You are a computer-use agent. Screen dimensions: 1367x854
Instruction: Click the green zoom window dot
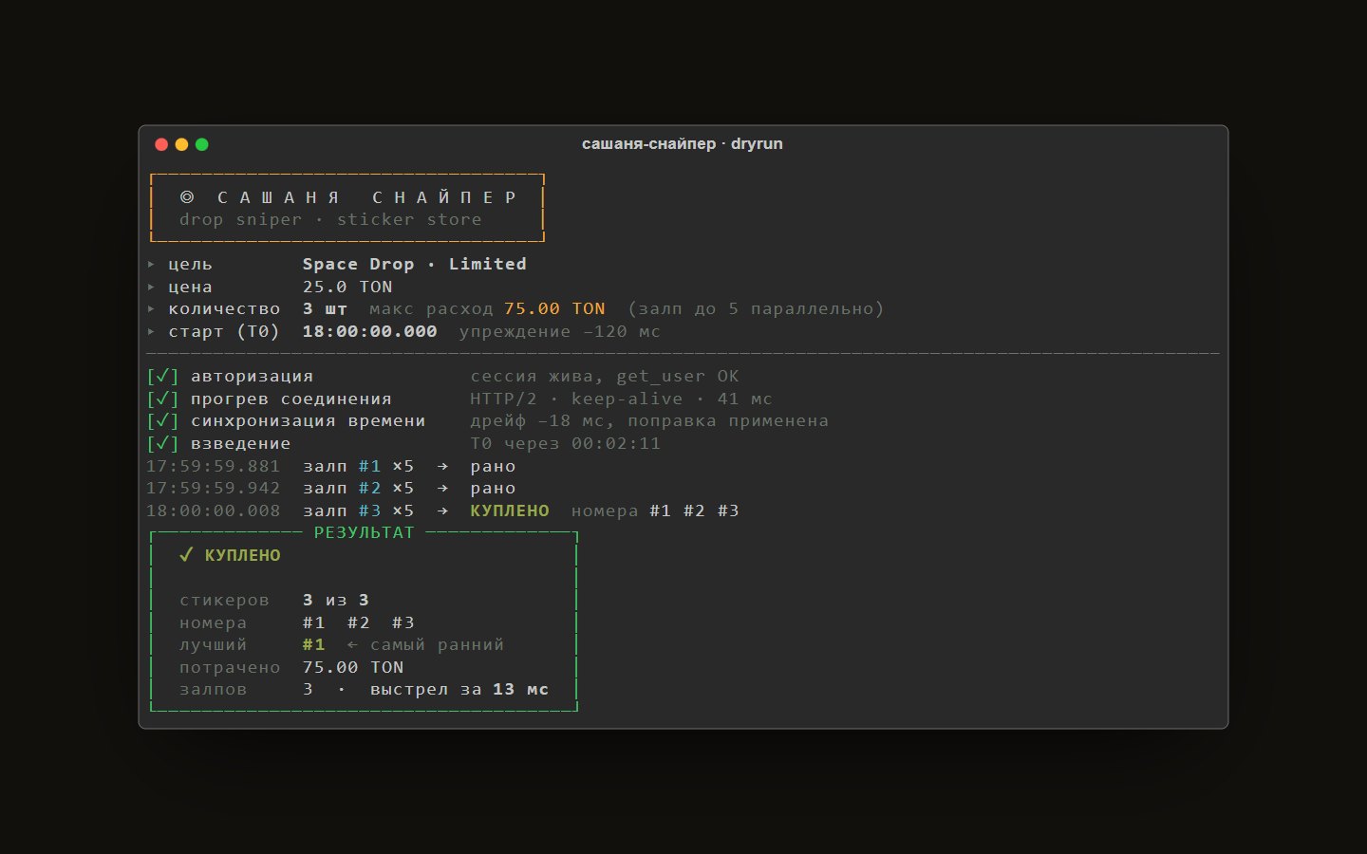click(201, 144)
